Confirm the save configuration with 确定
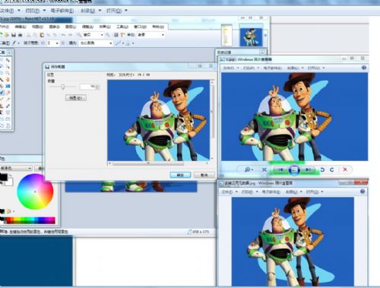 180,175
